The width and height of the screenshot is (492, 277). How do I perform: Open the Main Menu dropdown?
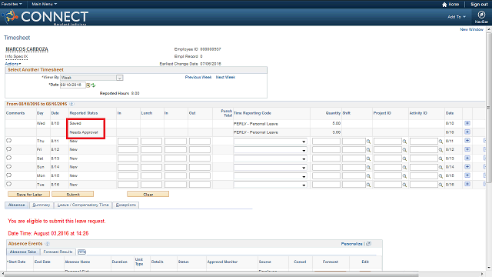[x=45, y=4]
